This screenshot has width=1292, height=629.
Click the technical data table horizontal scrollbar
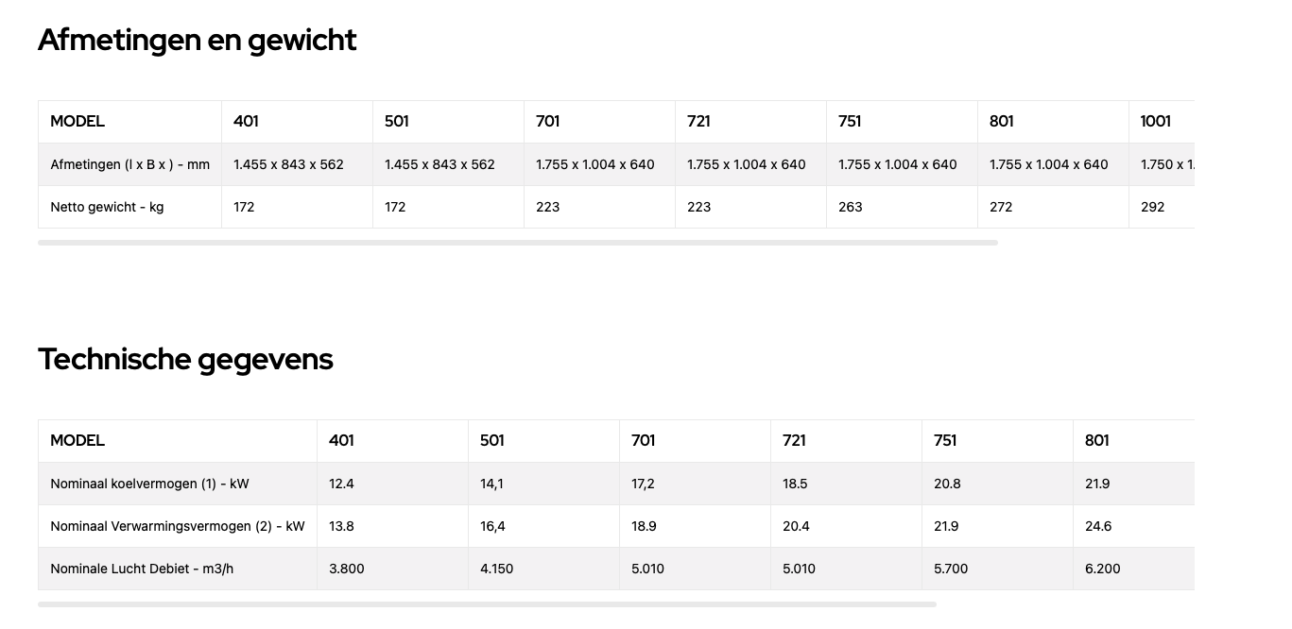coord(487,604)
